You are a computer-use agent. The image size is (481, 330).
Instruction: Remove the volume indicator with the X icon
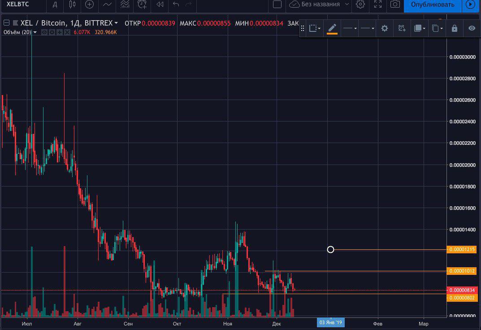(67, 32)
